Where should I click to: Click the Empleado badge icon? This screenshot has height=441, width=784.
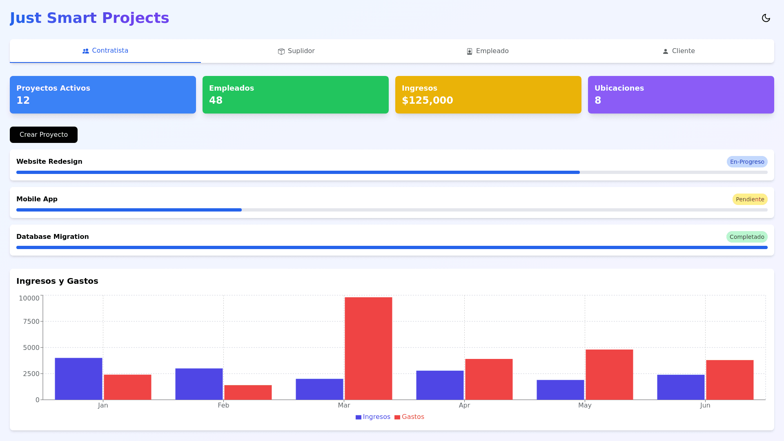(470, 51)
